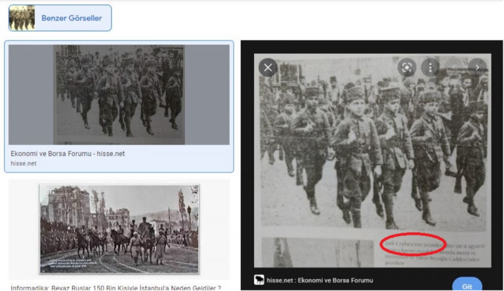Click the blue Git button
This screenshot has height=291, width=504.
[467, 285]
